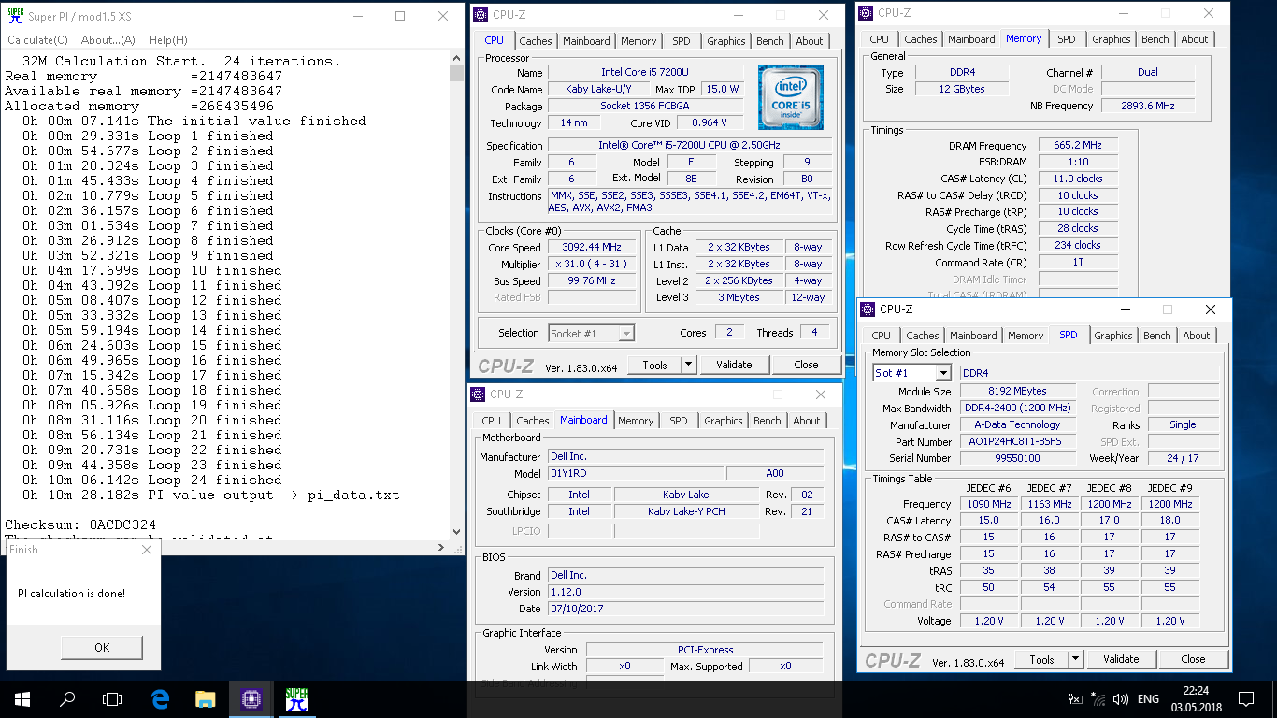Click Checksum: 0ACDC324 line
This screenshot has width=1277, height=718.
(80, 525)
